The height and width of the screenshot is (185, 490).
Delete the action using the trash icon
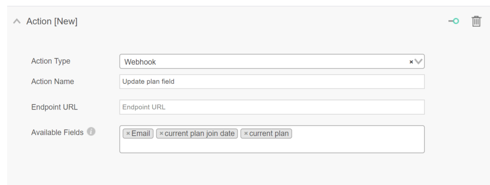pyautogui.click(x=476, y=21)
